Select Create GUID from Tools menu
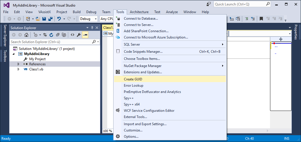The image size is (301, 142). pos(133,79)
